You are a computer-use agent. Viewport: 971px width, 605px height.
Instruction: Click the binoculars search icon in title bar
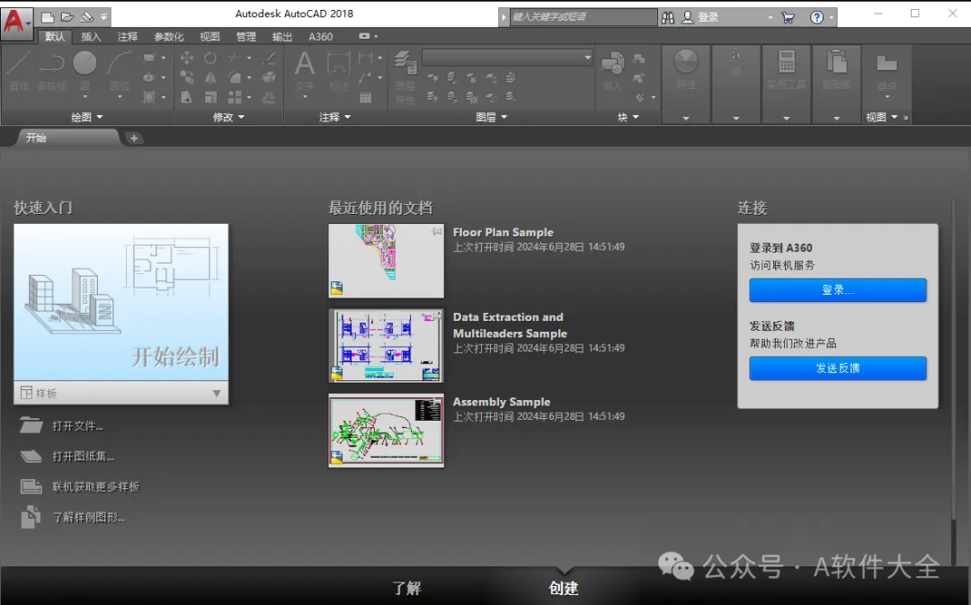coord(667,17)
